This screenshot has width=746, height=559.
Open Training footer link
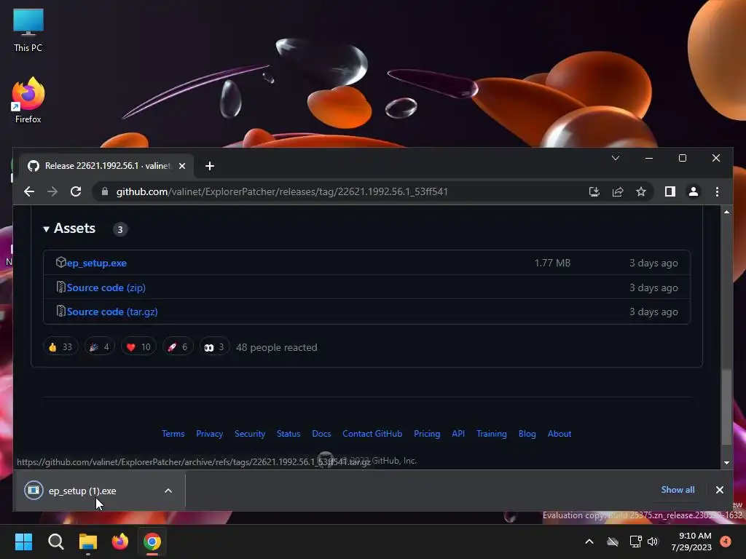coord(492,434)
